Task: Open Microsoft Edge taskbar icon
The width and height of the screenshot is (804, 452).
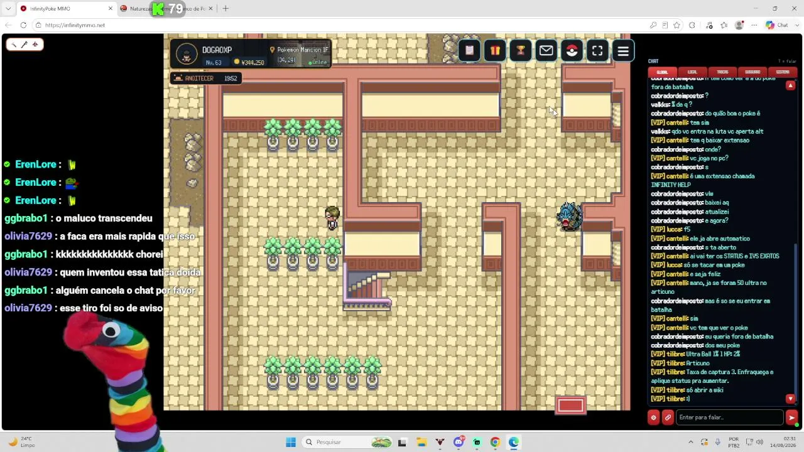Action: (x=514, y=442)
